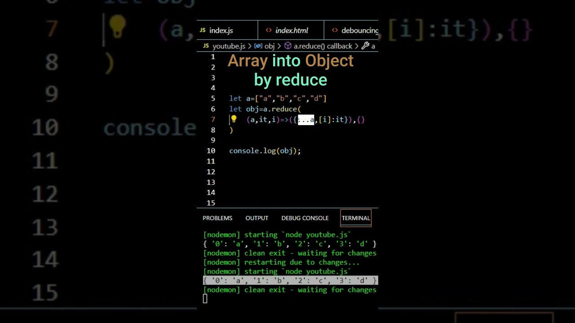Click the 'by reduce' caption text
This screenshot has width=575, height=323.
291,80
